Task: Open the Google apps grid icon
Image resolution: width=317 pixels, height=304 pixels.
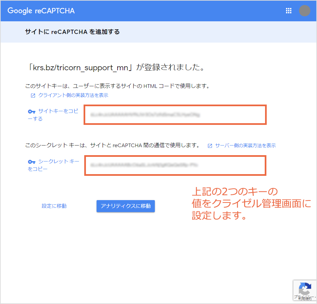Action: click(288, 11)
